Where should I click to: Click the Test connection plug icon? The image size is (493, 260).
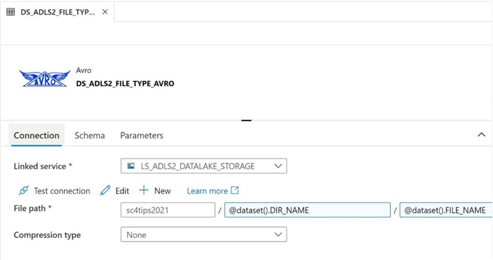coord(23,190)
